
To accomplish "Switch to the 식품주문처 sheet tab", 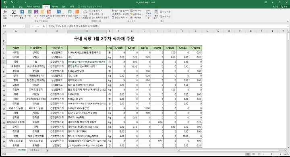I will pos(34,150).
